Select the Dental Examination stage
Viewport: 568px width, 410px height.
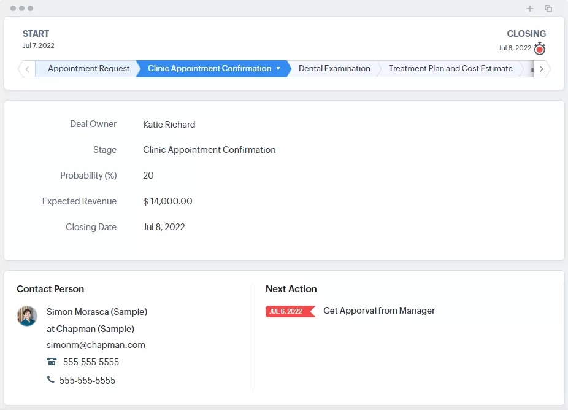tap(334, 69)
